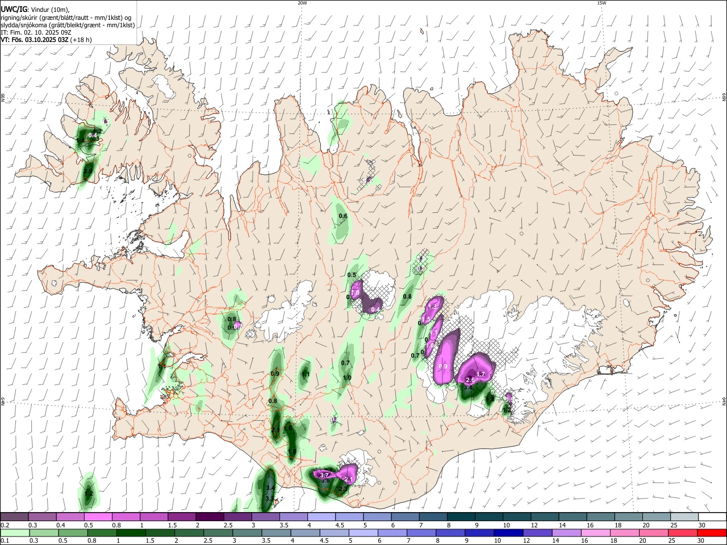
Task: Click the '2.3' rain value on the map
Action: tap(342, 488)
